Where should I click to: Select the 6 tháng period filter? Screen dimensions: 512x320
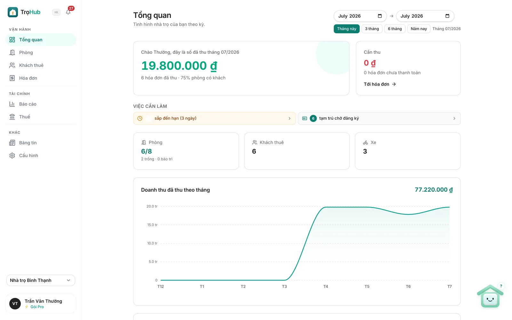pos(395,29)
